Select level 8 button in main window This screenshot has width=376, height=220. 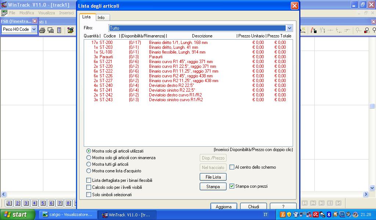pos(68,203)
